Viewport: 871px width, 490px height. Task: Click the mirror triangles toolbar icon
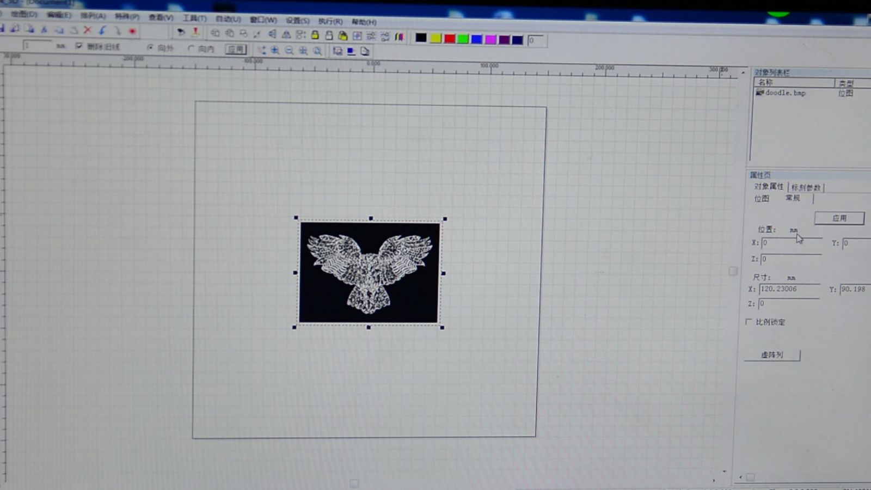click(286, 34)
